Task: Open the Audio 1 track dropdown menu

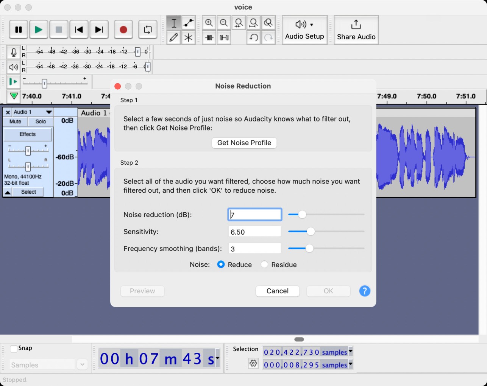Action: [x=48, y=112]
